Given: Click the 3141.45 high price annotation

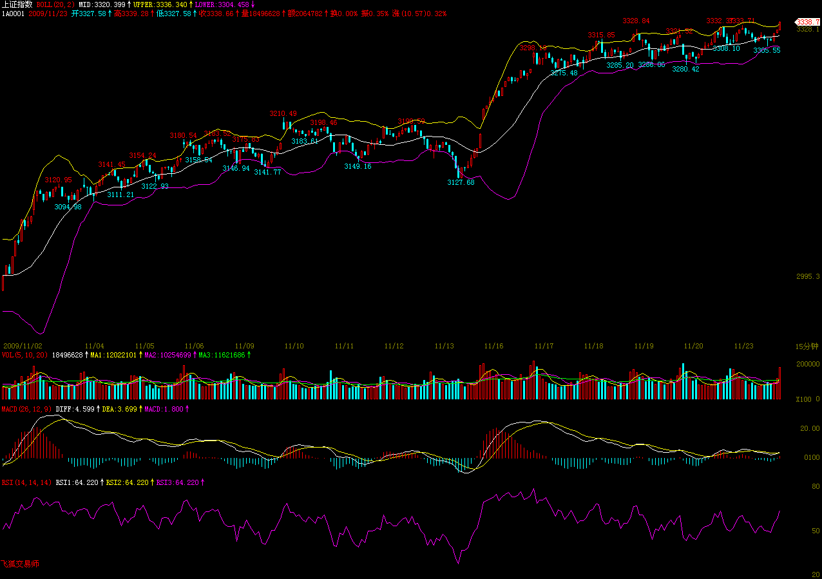Looking at the screenshot, I should (111, 165).
